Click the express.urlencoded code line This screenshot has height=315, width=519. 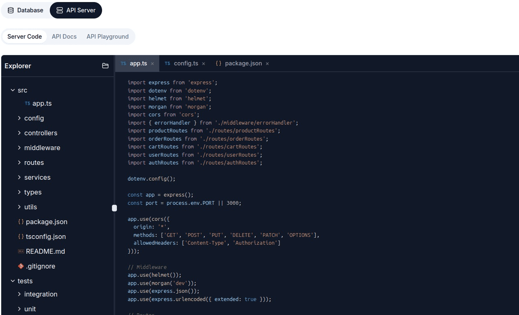[x=200, y=299]
